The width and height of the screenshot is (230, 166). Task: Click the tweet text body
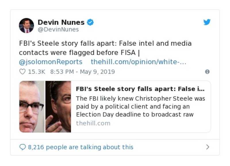pyautogui.click(x=105, y=48)
